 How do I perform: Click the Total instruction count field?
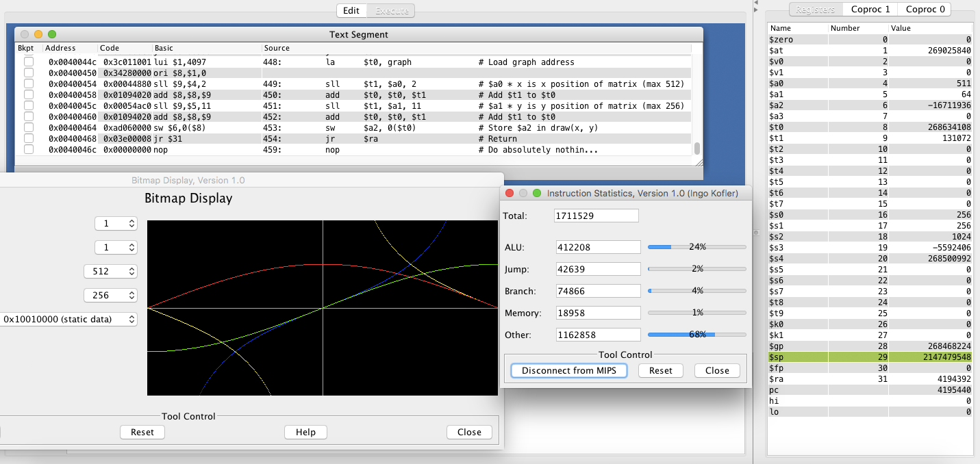tap(596, 216)
